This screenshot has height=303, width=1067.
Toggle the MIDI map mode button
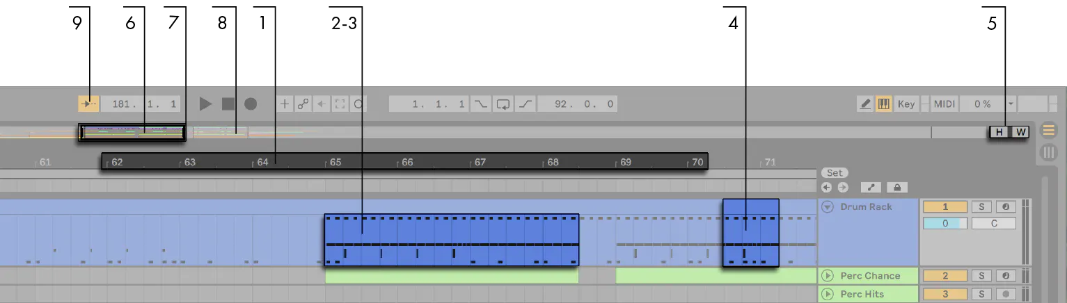click(x=945, y=104)
